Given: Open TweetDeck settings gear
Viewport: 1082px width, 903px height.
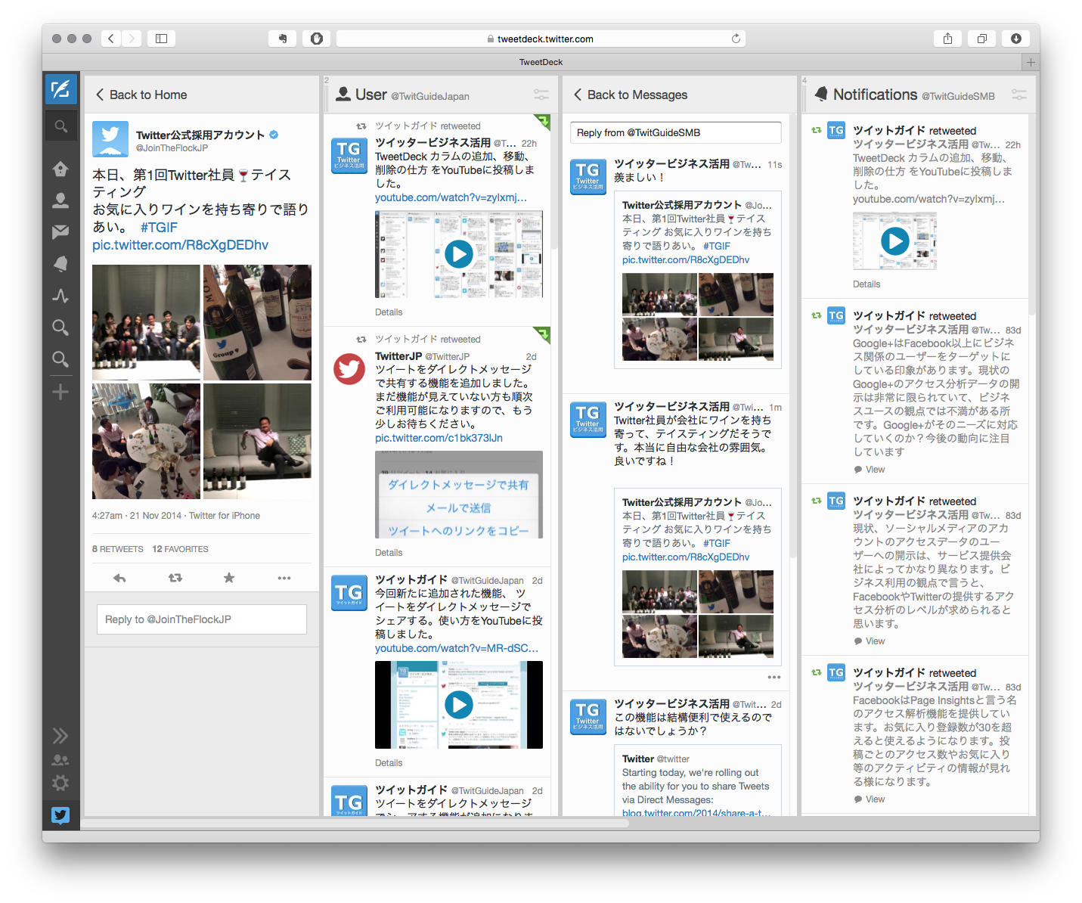Looking at the screenshot, I should coord(60,784).
